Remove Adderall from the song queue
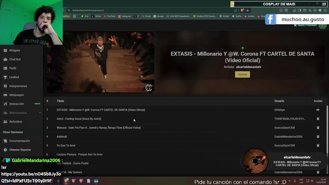This screenshot has width=329, height=185. click(318, 137)
